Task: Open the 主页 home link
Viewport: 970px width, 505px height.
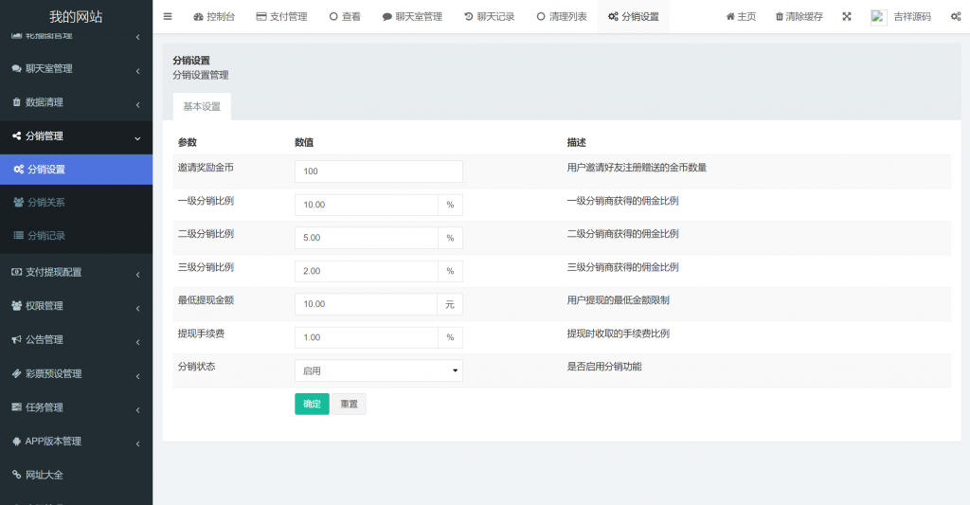Action: 740,16
